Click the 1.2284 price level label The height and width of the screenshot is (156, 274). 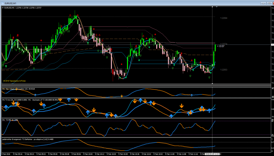224,18
